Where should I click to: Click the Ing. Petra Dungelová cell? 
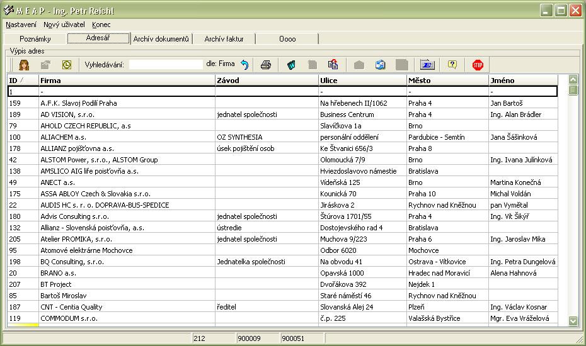523,262
